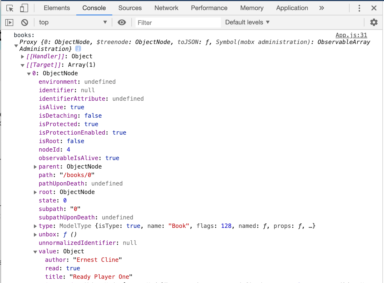This screenshot has height=283, width=384.
Task: Go to the Network tab
Action: click(x=166, y=8)
